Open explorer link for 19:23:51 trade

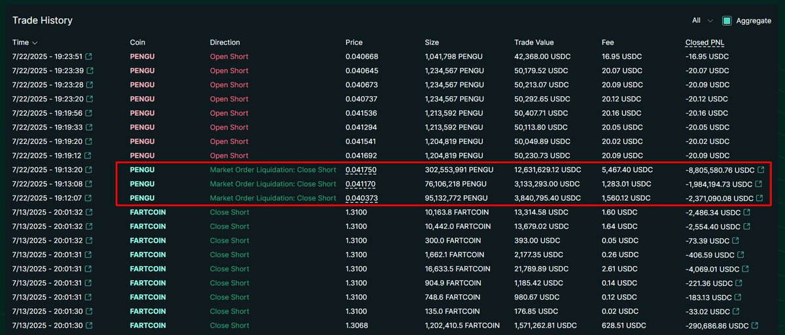point(90,57)
